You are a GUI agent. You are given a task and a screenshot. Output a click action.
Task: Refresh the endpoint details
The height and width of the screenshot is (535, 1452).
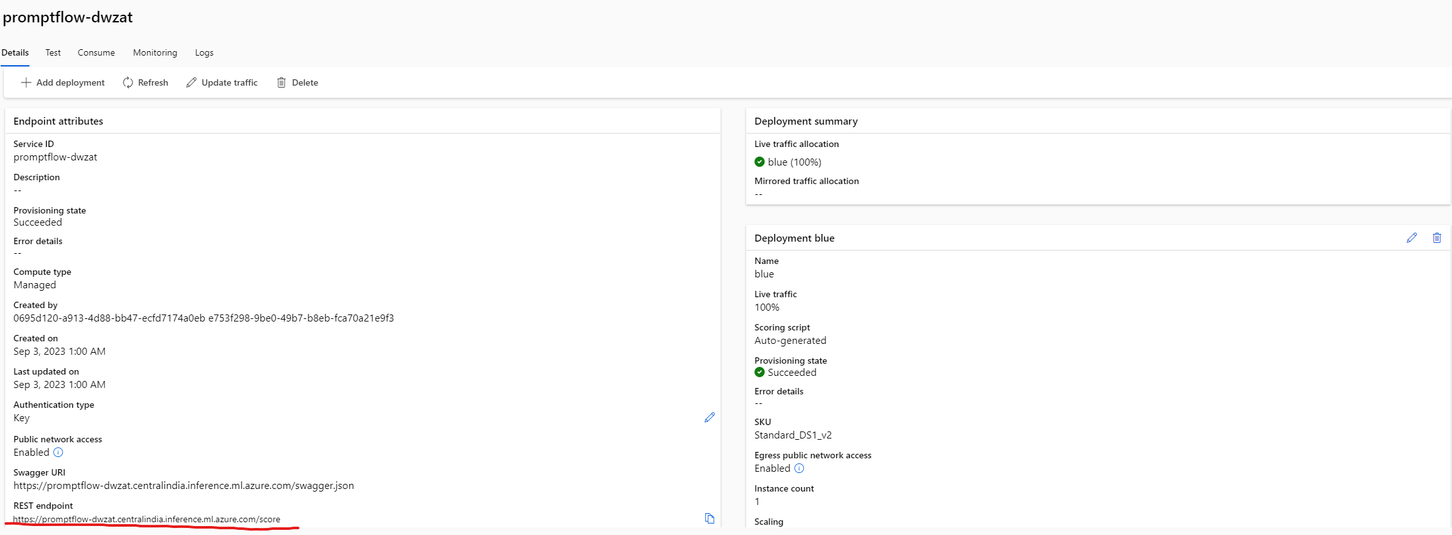click(x=145, y=82)
